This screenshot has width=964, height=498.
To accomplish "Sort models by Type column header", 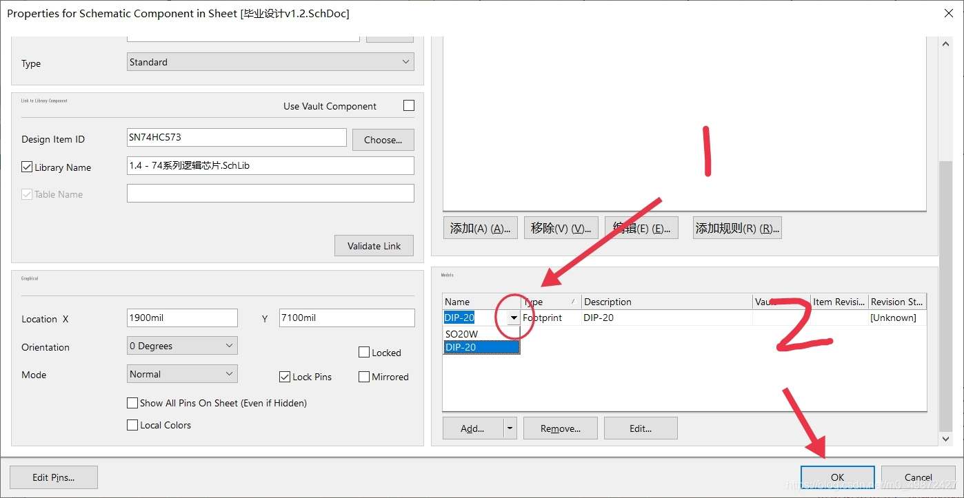I will pos(551,302).
